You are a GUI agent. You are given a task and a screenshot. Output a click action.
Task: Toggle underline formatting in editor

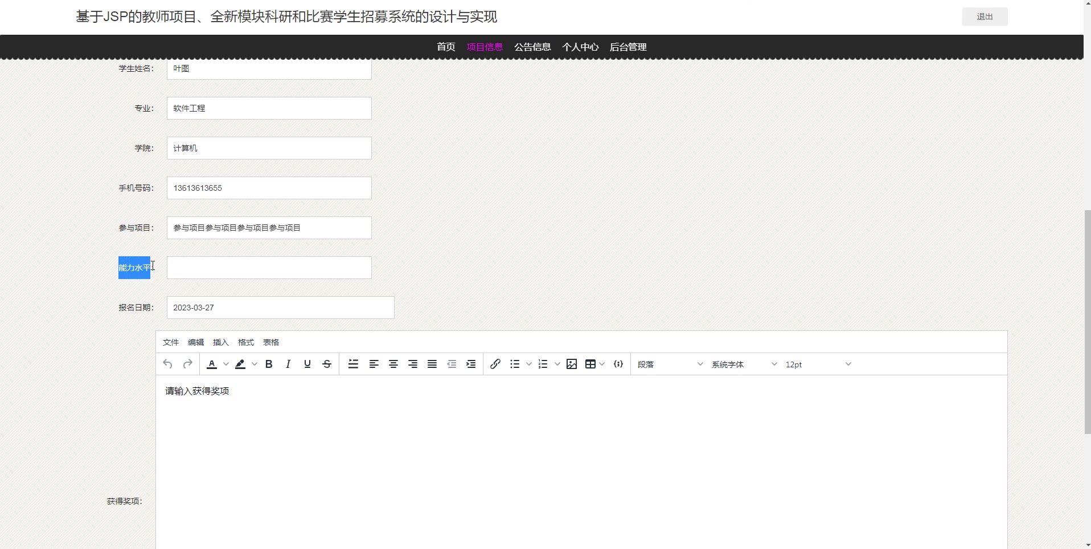click(307, 364)
